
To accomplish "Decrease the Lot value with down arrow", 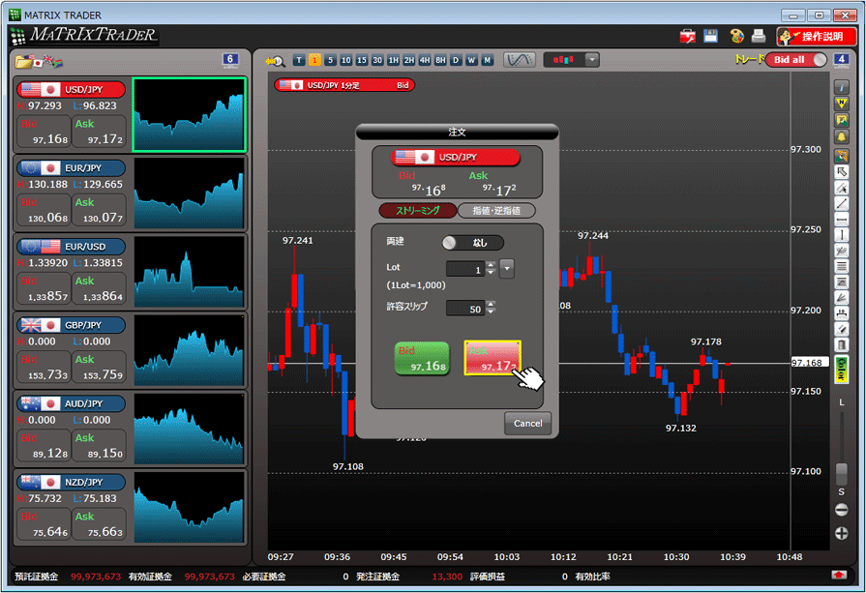I will tap(491, 273).
